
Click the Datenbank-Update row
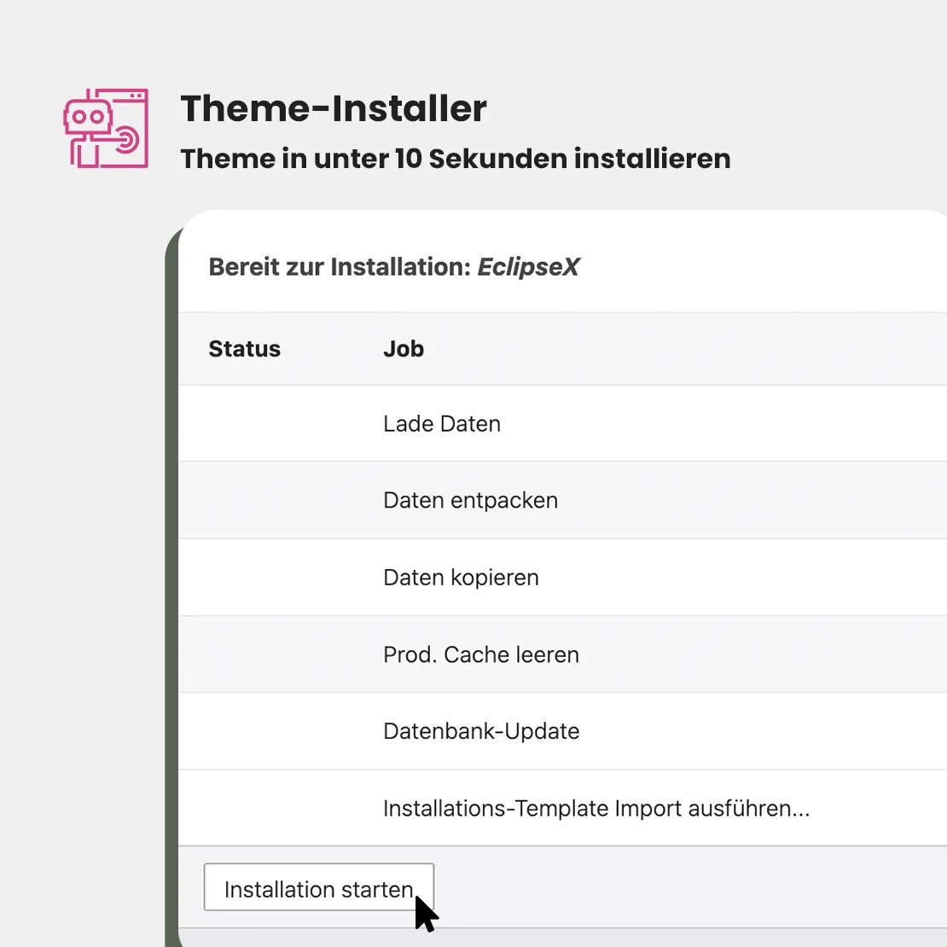click(481, 731)
